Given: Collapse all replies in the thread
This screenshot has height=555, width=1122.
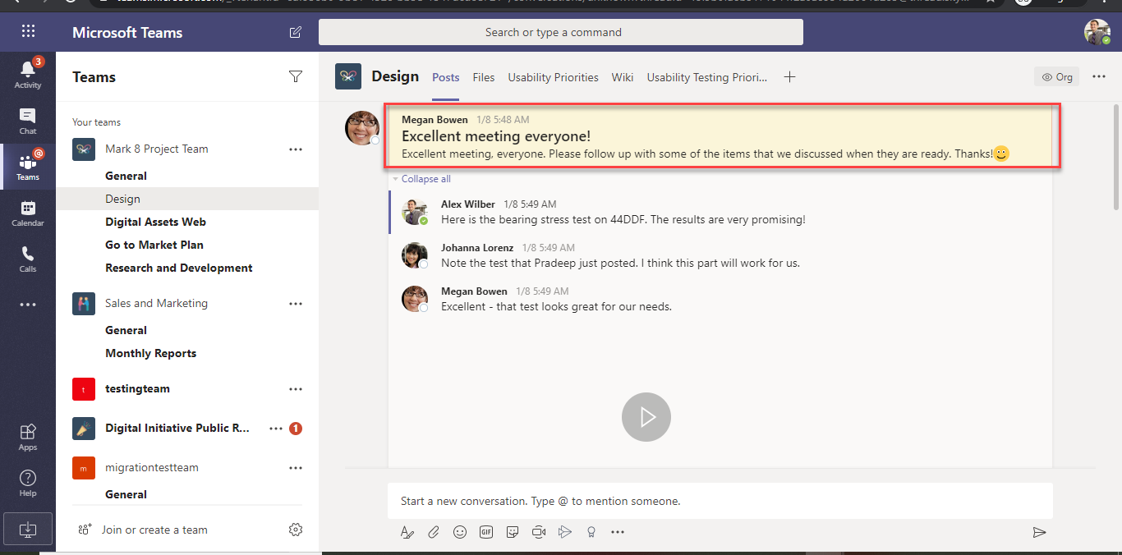Looking at the screenshot, I should click(x=425, y=179).
